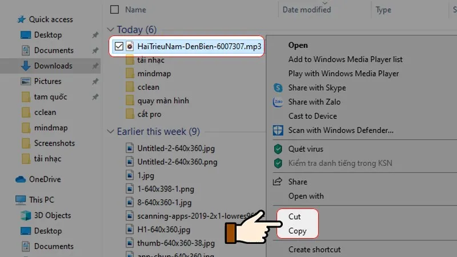Uncheck the HaiTrieuNam-DenBien mp3 file checkbox
This screenshot has width=457, height=257.
click(119, 46)
